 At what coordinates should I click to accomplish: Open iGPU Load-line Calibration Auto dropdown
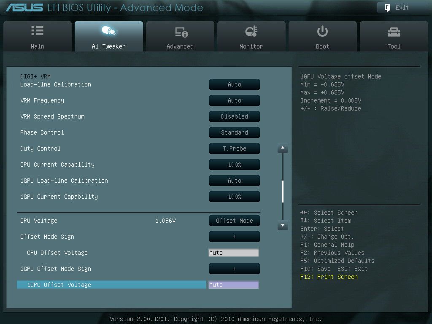point(235,181)
